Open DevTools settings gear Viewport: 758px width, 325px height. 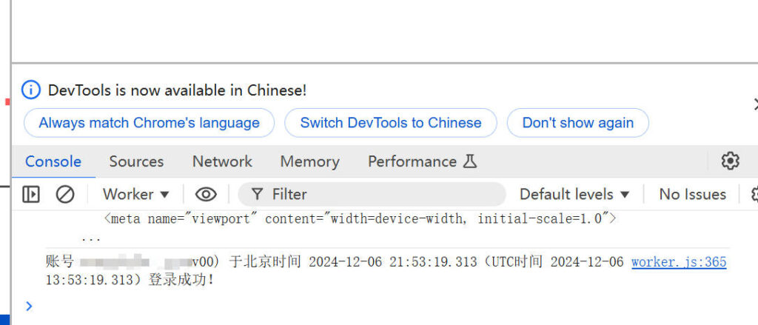coord(730,161)
